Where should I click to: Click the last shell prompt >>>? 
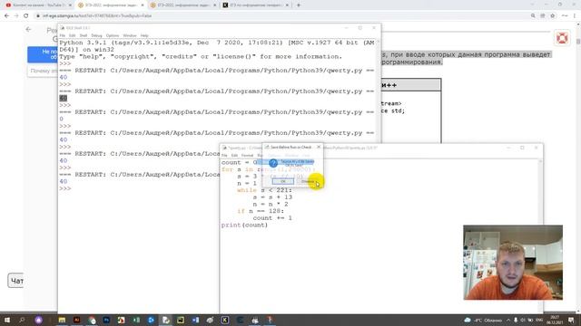click(65, 188)
